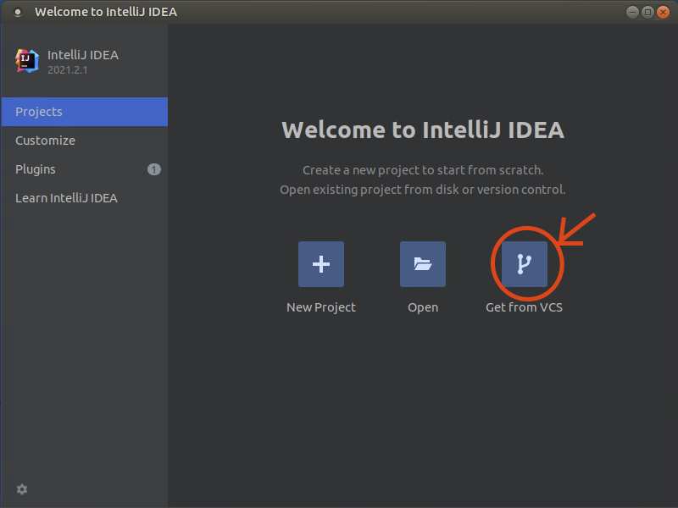Maximize the Welcome window

(647, 12)
